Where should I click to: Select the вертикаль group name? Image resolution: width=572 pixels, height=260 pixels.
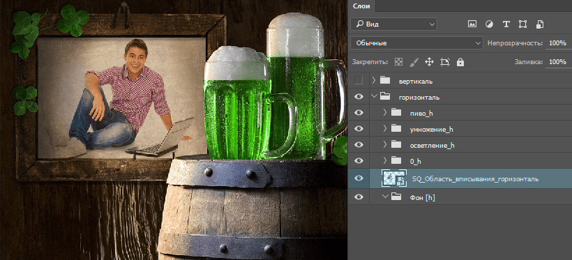tap(416, 81)
